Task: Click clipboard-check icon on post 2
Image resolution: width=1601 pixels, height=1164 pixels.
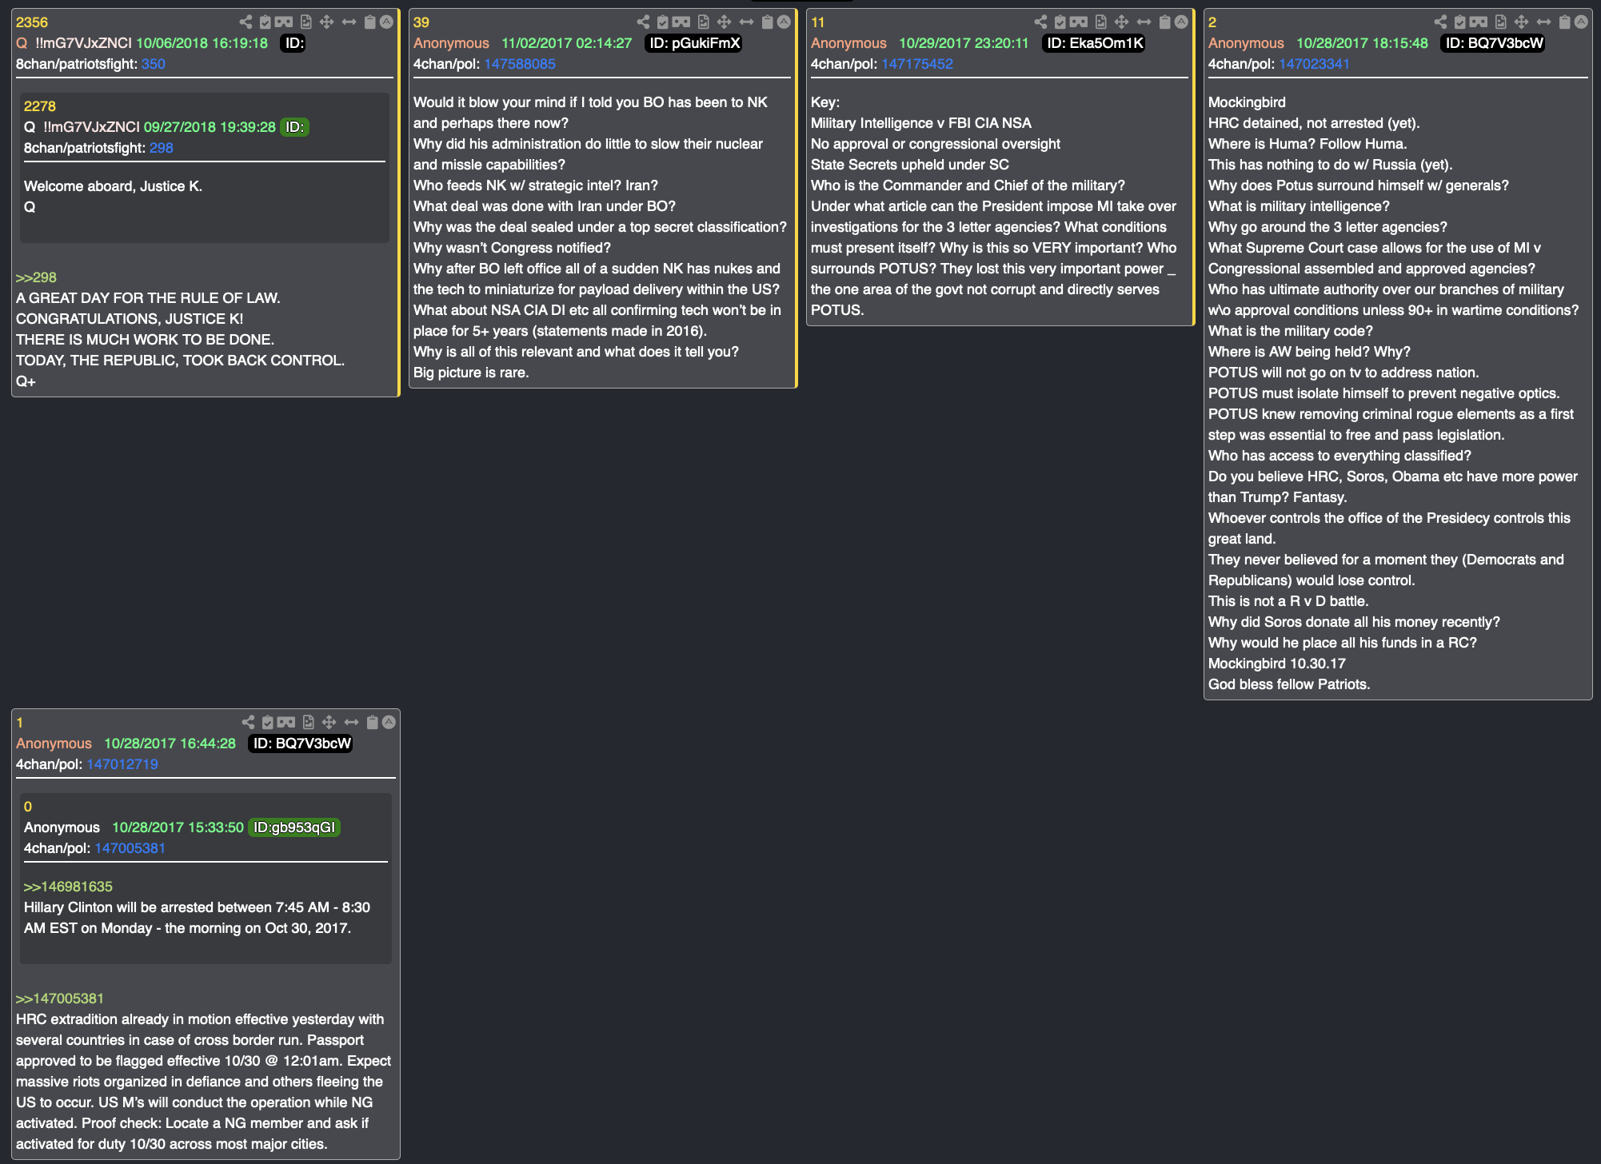Action: point(1460,22)
